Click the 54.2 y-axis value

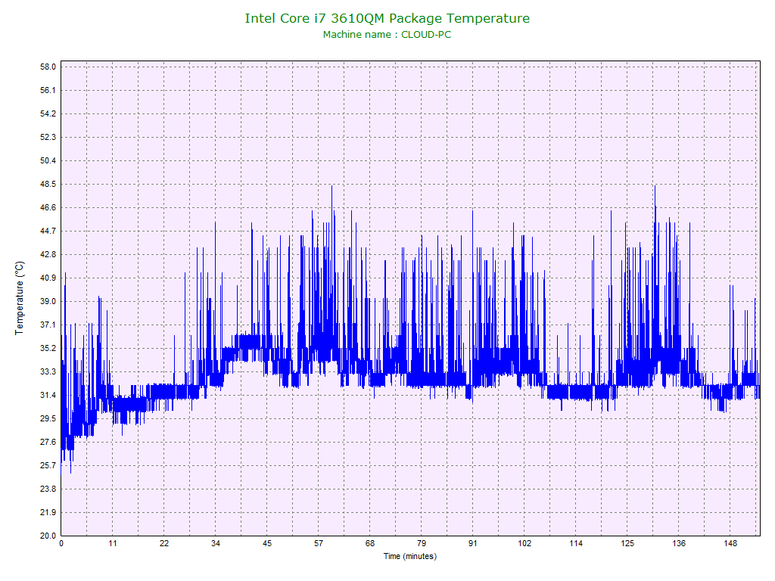[48, 113]
